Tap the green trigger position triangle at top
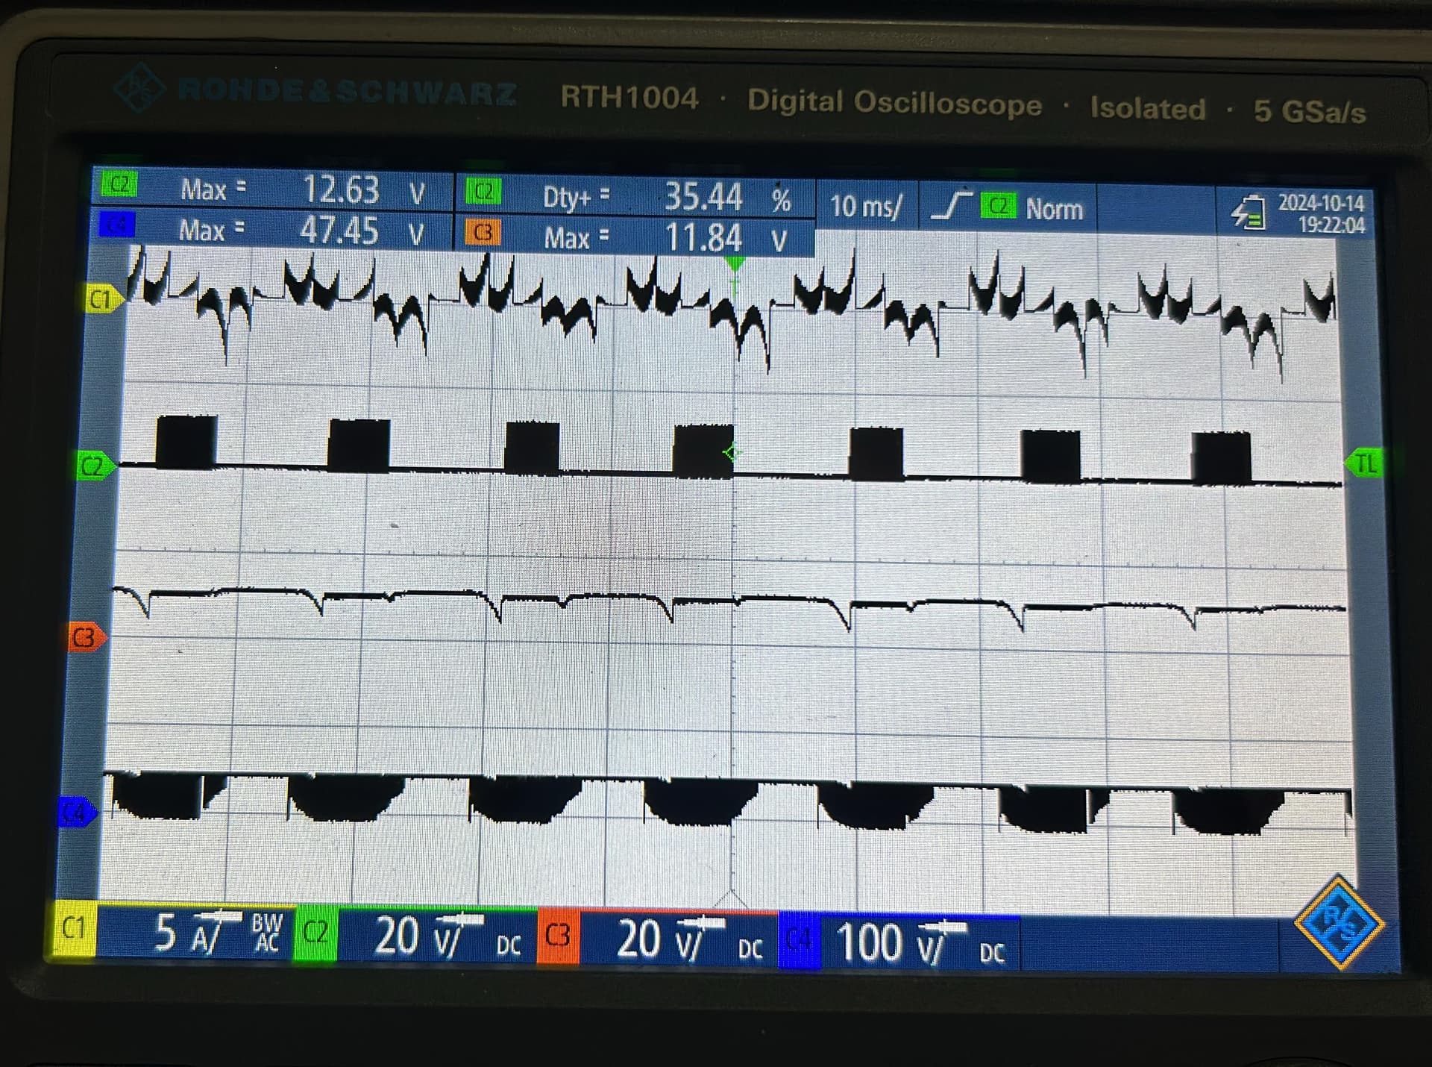 pyautogui.click(x=735, y=263)
